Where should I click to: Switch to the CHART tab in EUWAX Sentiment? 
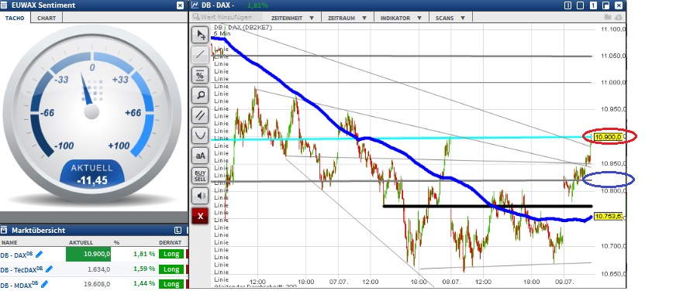47,18
